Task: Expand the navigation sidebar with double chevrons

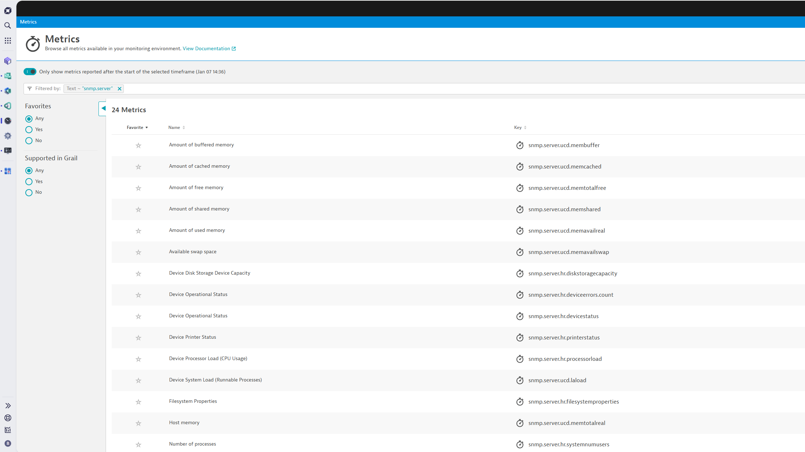Action: click(x=7, y=405)
